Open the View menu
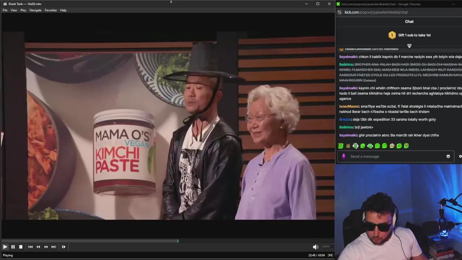Image resolution: width=462 pixels, height=260 pixels. (x=14, y=10)
